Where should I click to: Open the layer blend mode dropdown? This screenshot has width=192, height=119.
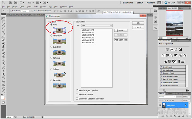167,97
